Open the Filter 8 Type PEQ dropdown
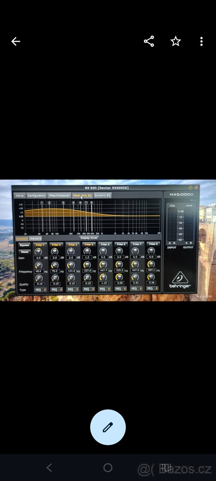The image size is (216, 481). [153, 288]
